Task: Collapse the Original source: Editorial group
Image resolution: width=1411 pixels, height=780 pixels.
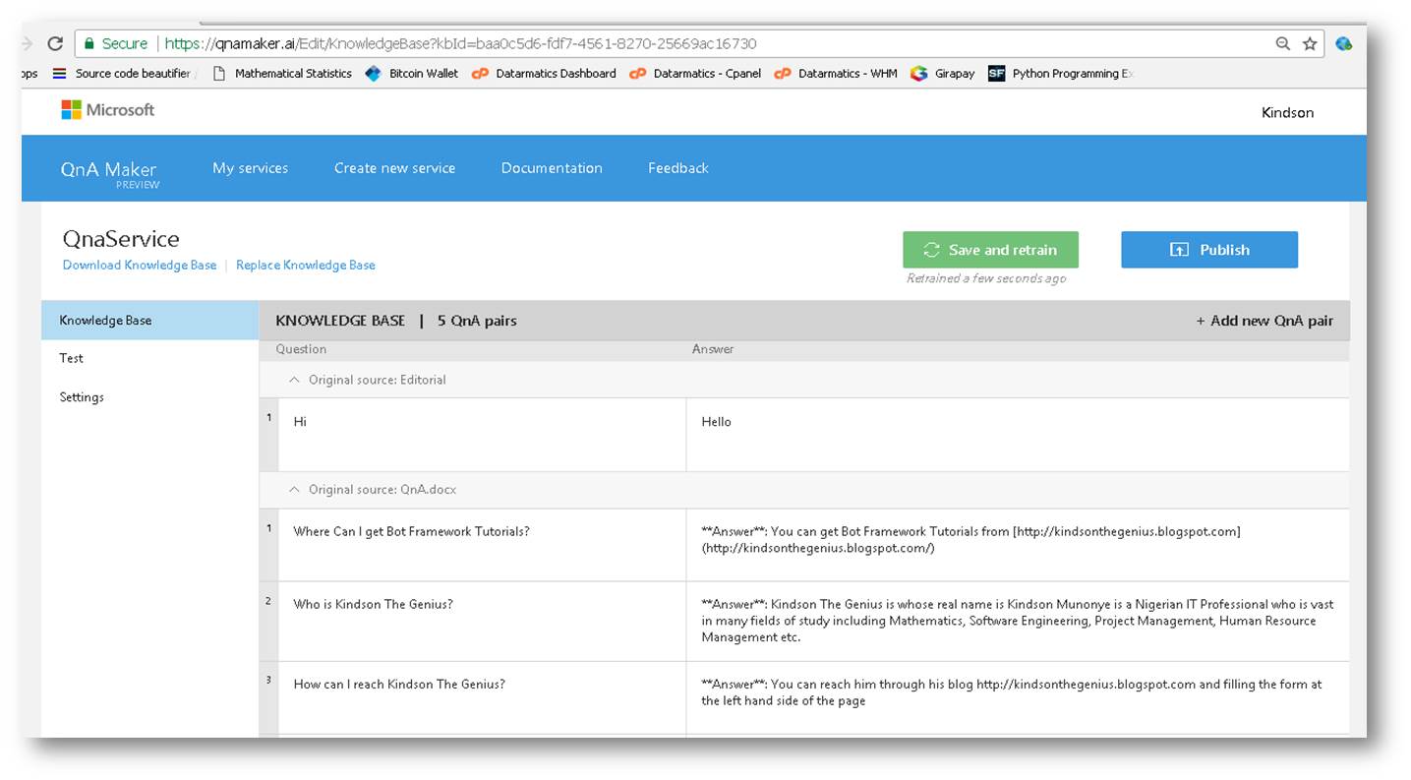Action: (294, 380)
